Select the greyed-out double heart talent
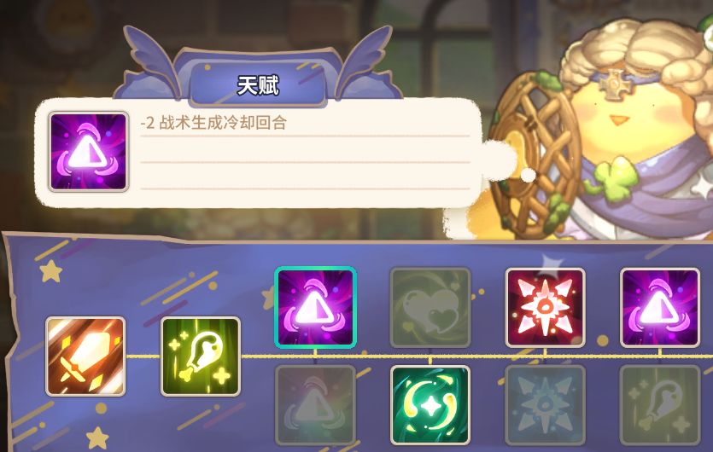Screen dimensions: 713x452 [430, 308]
